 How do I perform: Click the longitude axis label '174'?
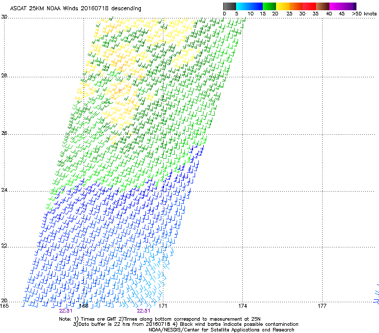[x=242, y=306]
